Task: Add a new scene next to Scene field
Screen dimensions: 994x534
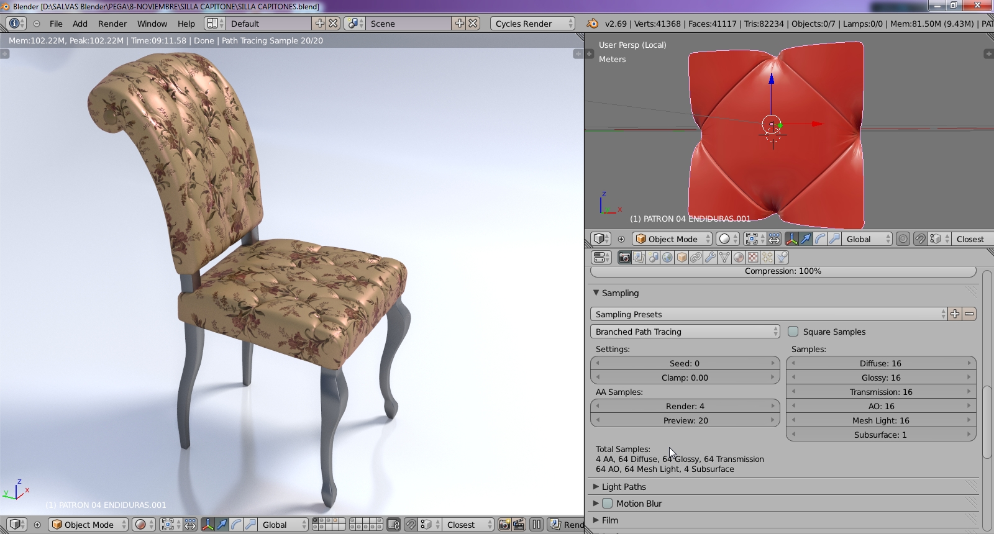Action: 459,24
